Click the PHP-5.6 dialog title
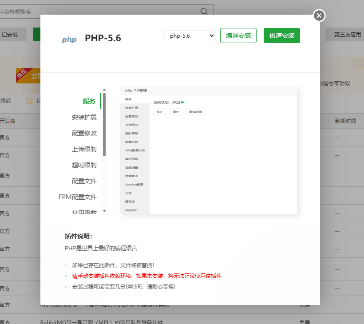The image size is (364, 324). (x=103, y=38)
